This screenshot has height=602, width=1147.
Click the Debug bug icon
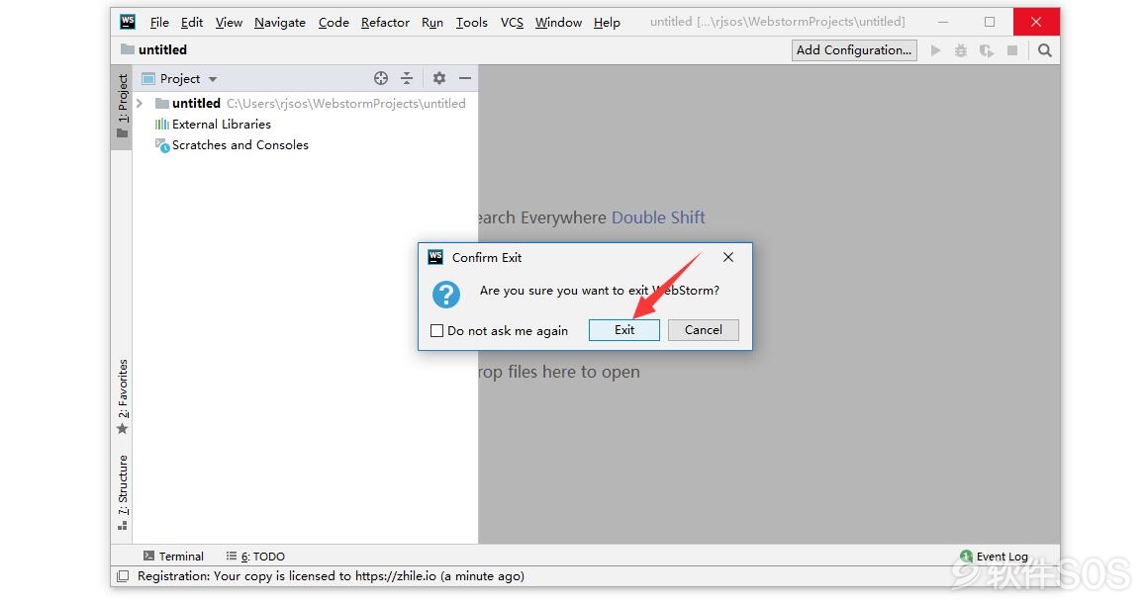(961, 50)
